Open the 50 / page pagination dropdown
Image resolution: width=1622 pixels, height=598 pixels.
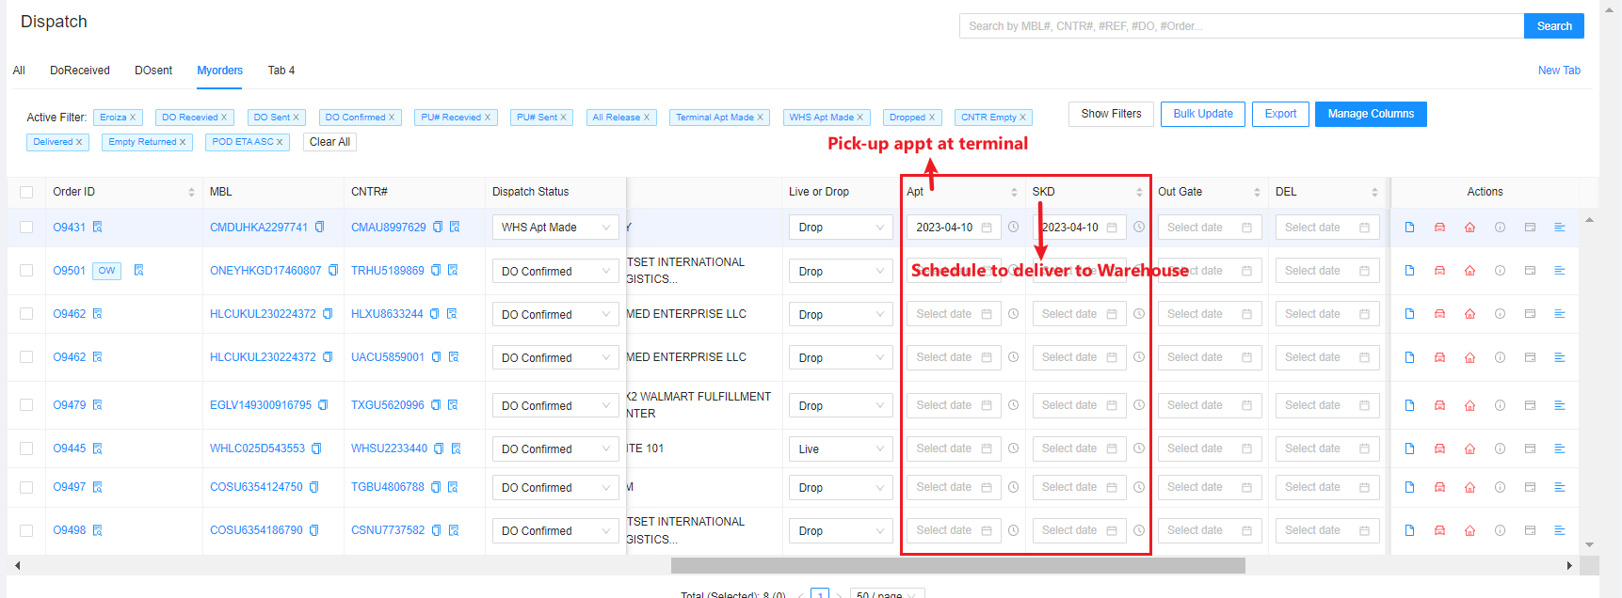pyautogui.click(x=887, y=594)
